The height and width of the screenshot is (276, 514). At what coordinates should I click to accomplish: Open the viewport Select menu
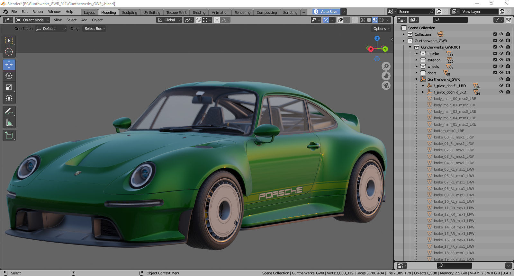point(71,20)
